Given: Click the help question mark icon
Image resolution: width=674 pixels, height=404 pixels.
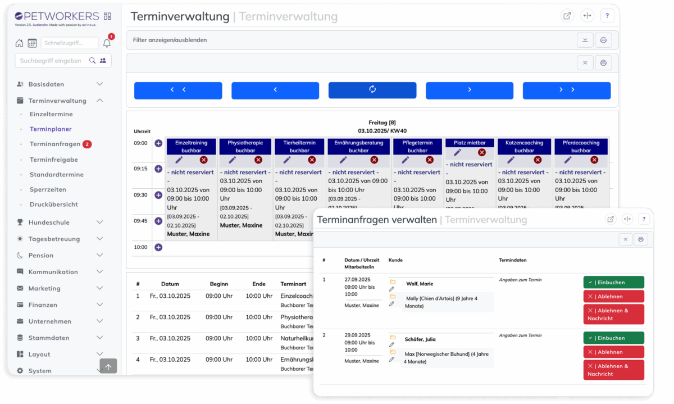Looking at the screenshot, I should 607,16.
